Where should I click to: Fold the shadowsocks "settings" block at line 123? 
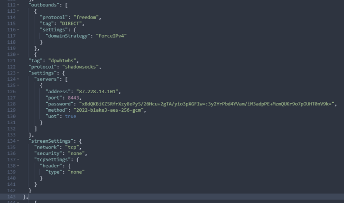[19, 73]
